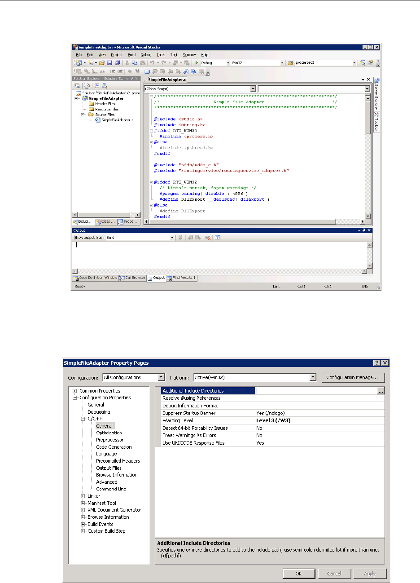Toggle the auto-hide pin of the Output window

pos(363,230)
